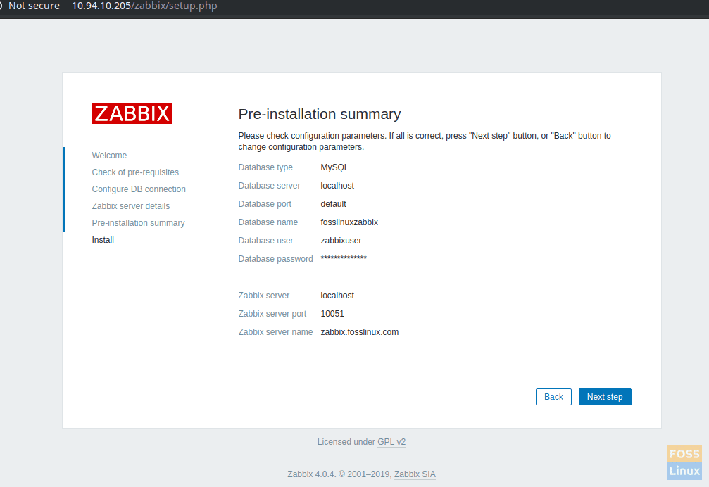Click the Database type label
The height and width of the screenshot is (487, 709).
(x=265, y=167)
